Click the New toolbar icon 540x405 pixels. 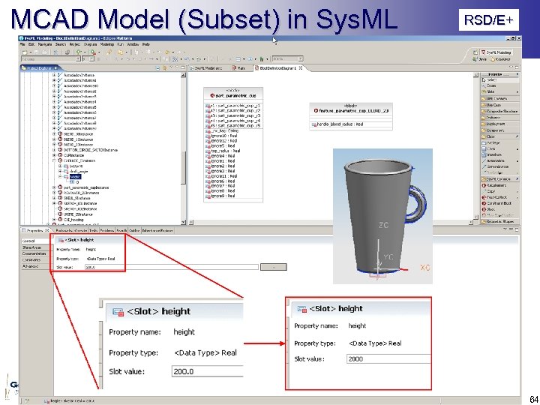pos(25,52)
